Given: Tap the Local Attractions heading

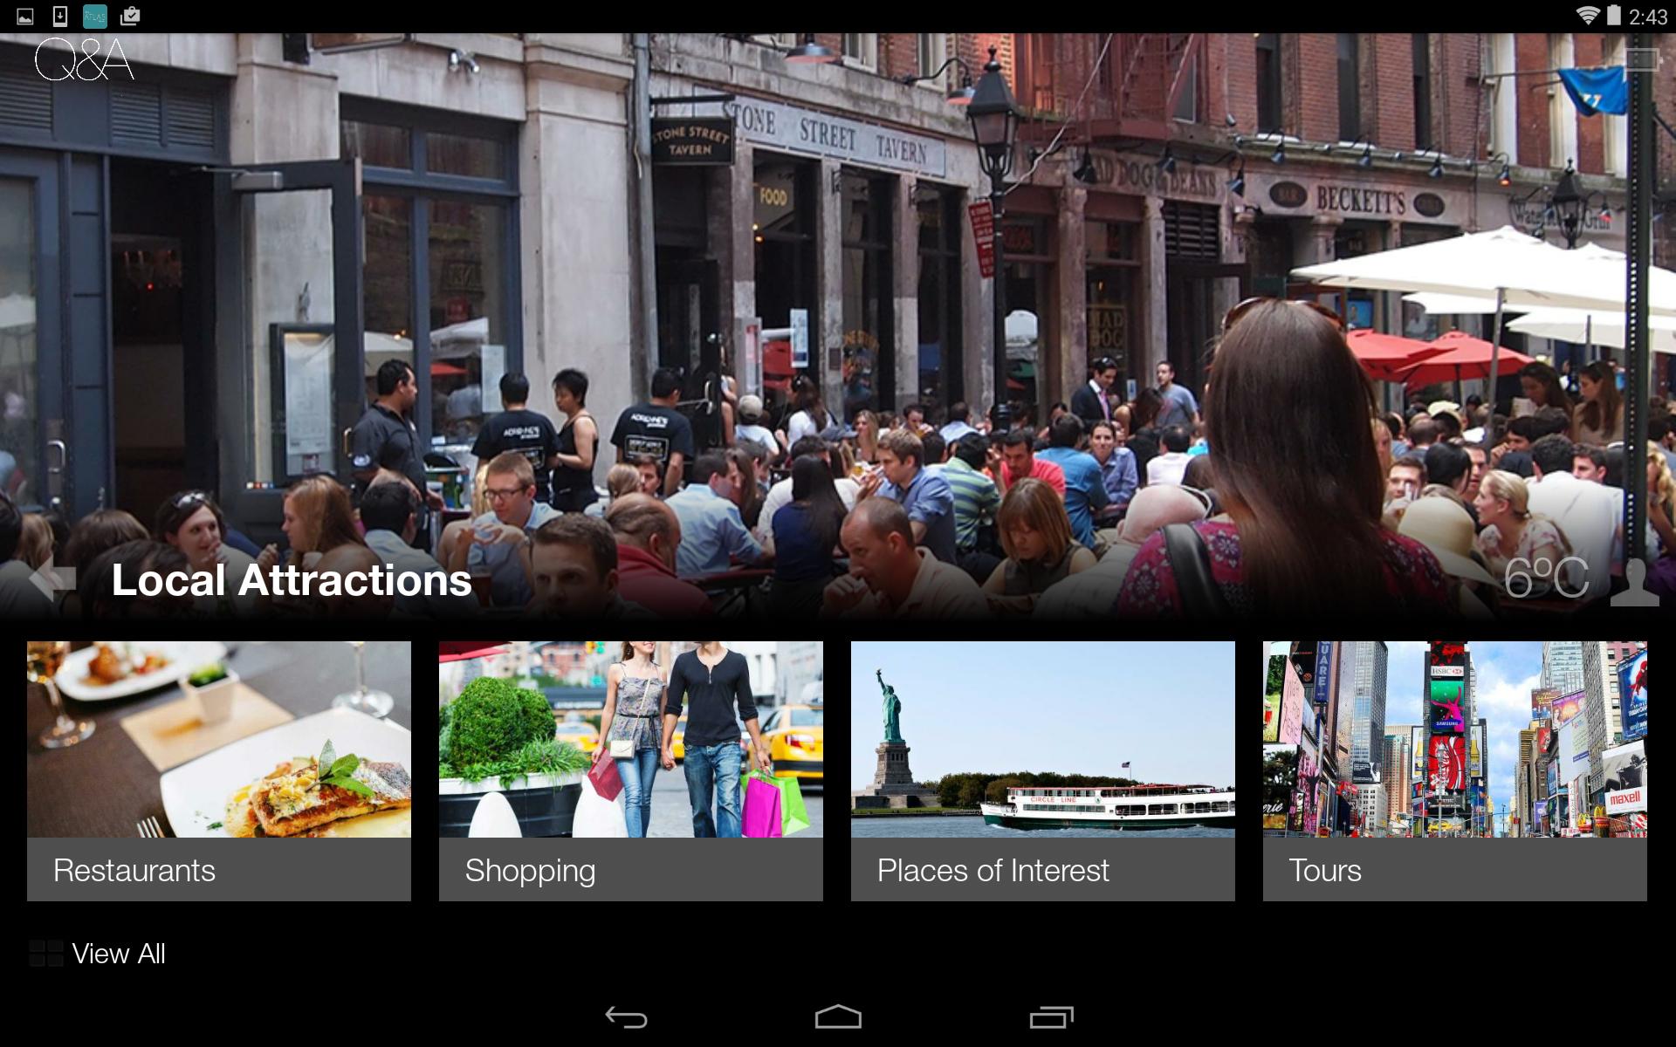Looking at the screenshot, I should (x=292, y=580).
